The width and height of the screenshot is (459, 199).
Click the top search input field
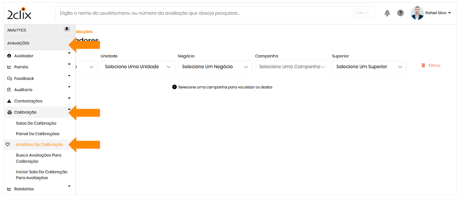coord(204,13)
